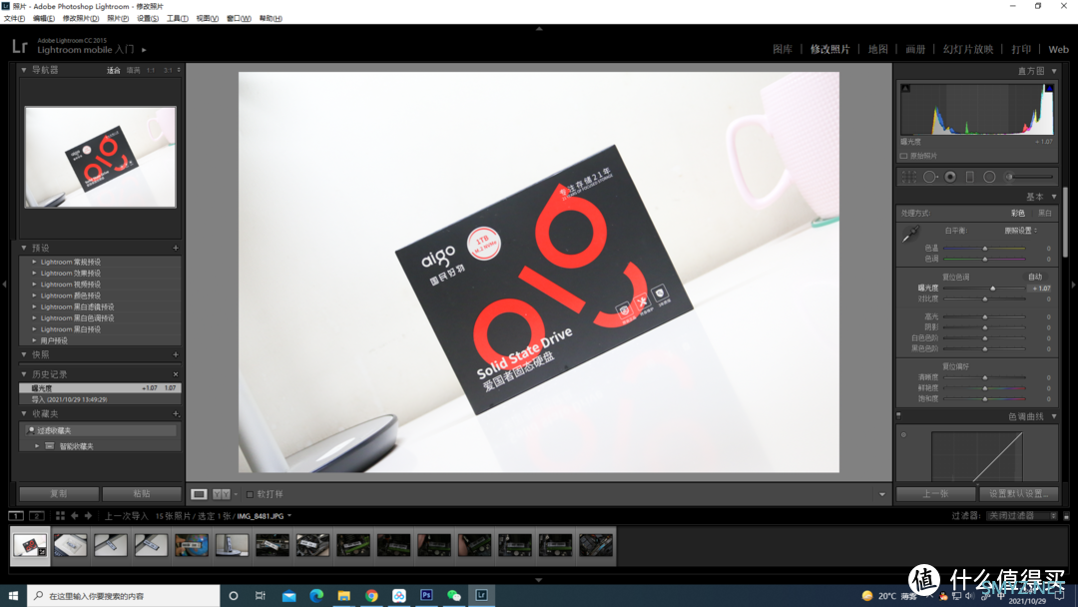The height and width of the screenshot is (607, 1078).
Task: Pick the White Balance eyedropper
Action: point(910,234)
